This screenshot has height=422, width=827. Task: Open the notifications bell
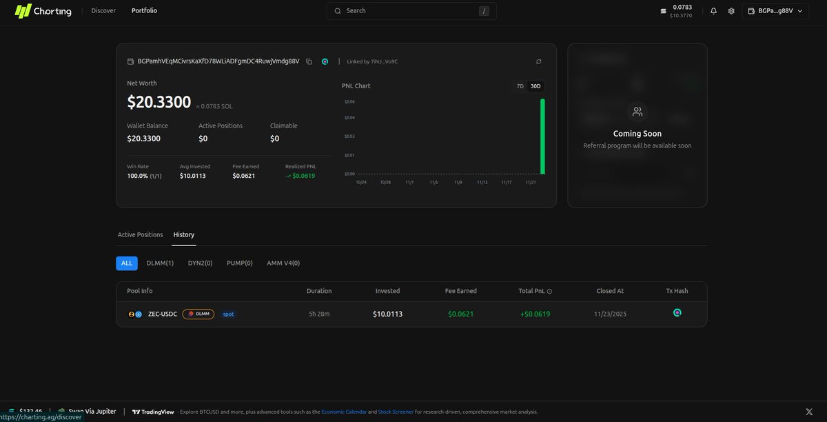click(713, 11)
